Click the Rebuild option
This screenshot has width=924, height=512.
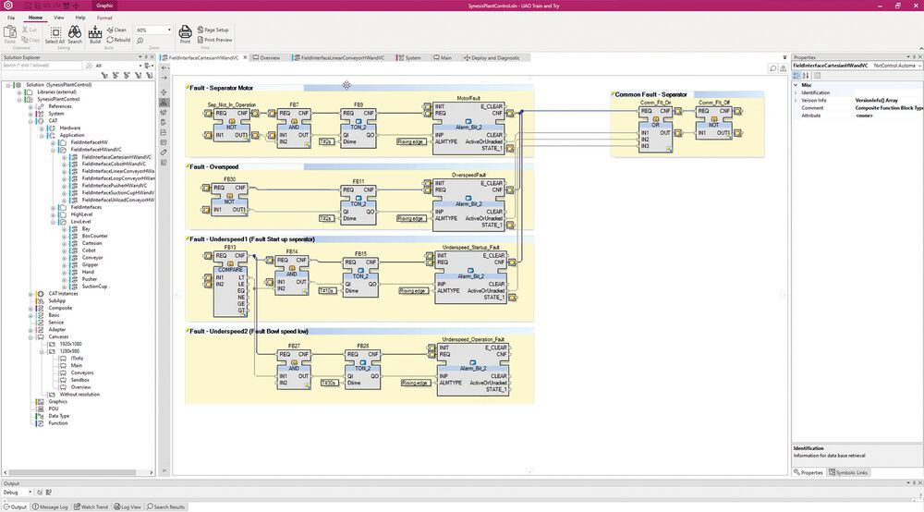[118, 40]
